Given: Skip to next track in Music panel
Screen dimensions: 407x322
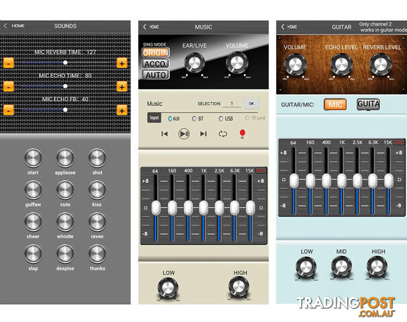Looking at the screenshot, I should click(203, 133).
